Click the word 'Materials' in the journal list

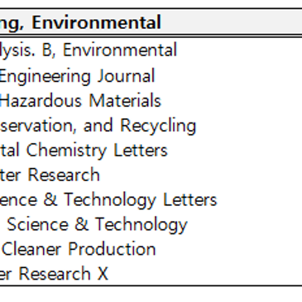coord(125,100)
